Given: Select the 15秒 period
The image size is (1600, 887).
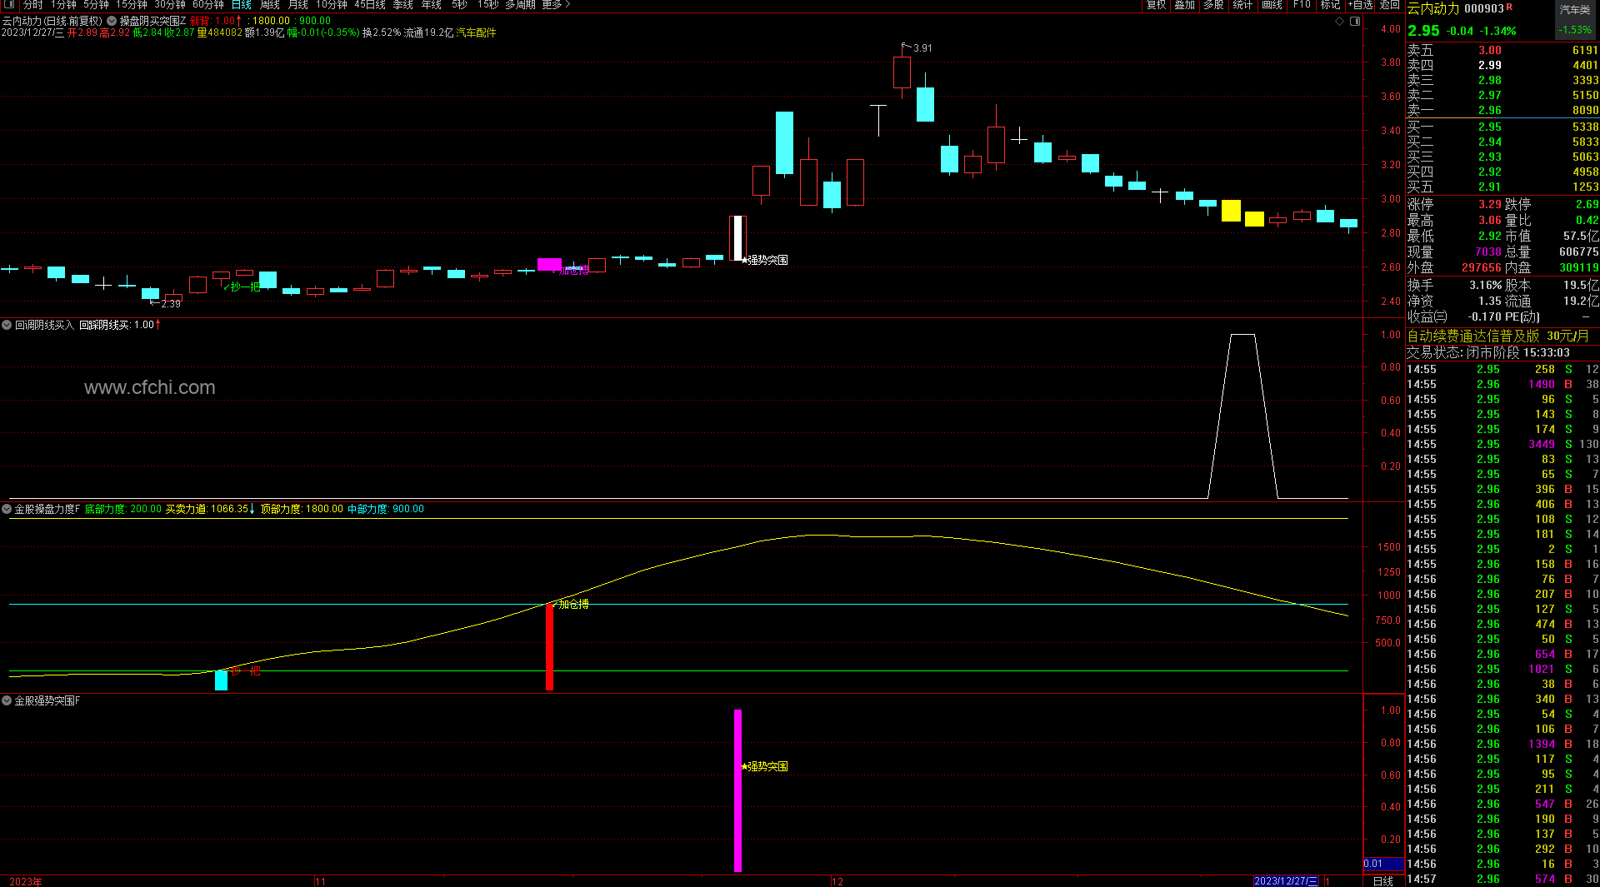Looking at the screenshot, I should click(x=488, y=5).
